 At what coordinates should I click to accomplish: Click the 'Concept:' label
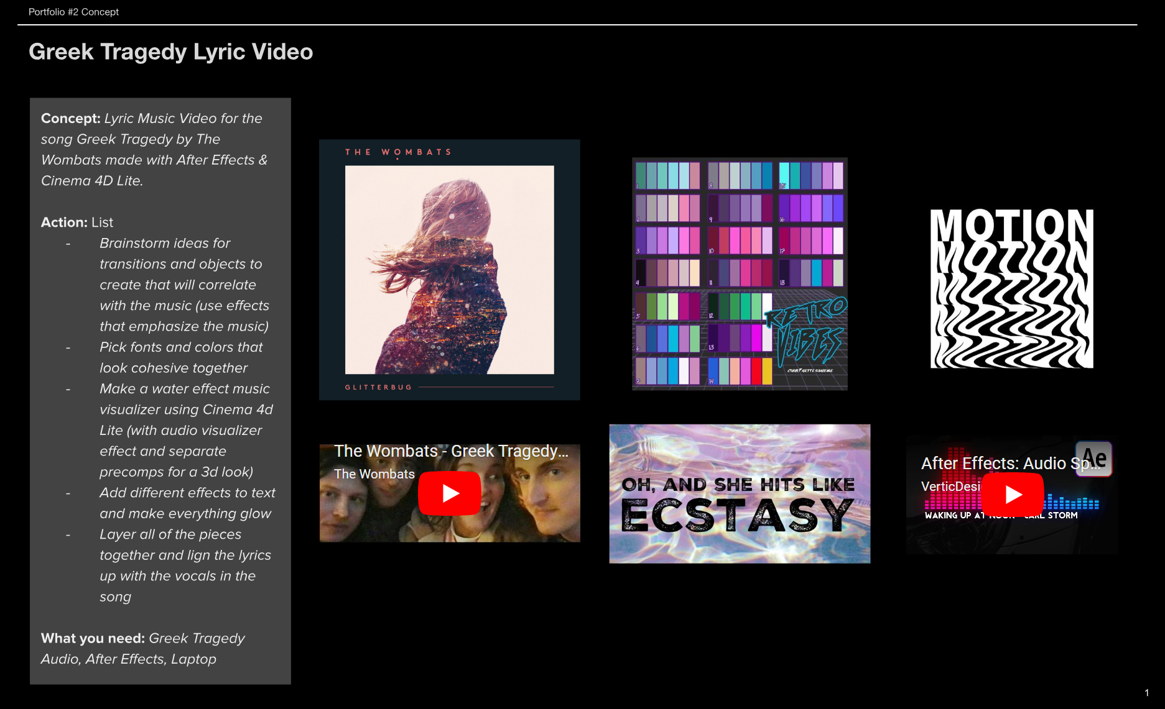pos(70,118)
